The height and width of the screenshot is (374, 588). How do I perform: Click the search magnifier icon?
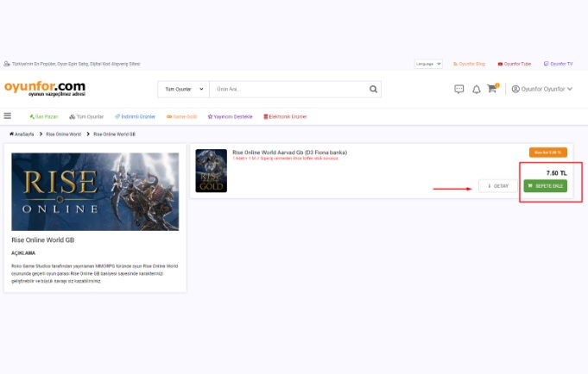pyautogui.click(x=373, y=89)
